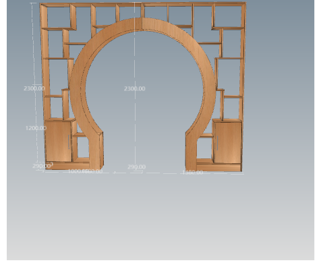Select the top-right corner shelf compartment
This screenshot has width=321, height=267.
coord(228,16)
